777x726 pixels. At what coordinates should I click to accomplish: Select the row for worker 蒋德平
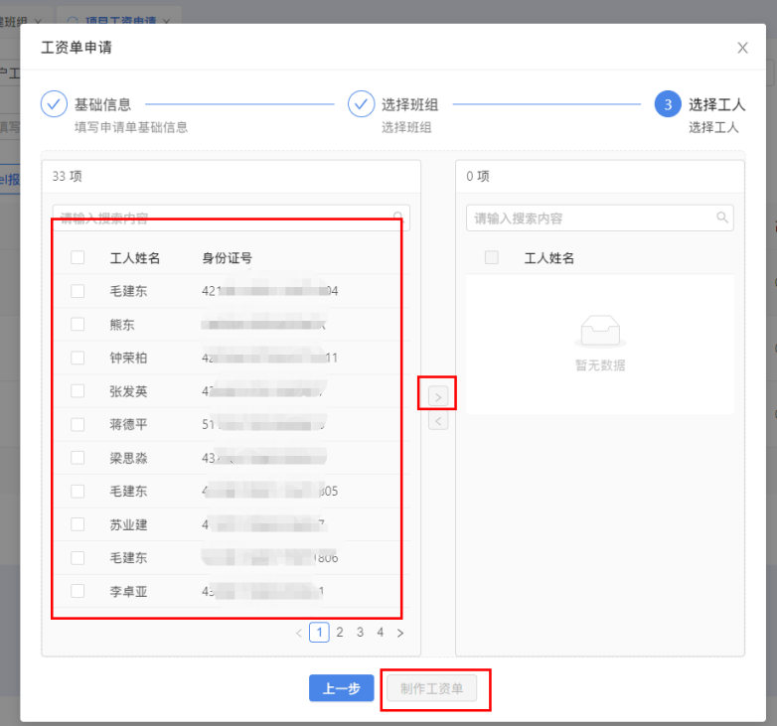129,424
